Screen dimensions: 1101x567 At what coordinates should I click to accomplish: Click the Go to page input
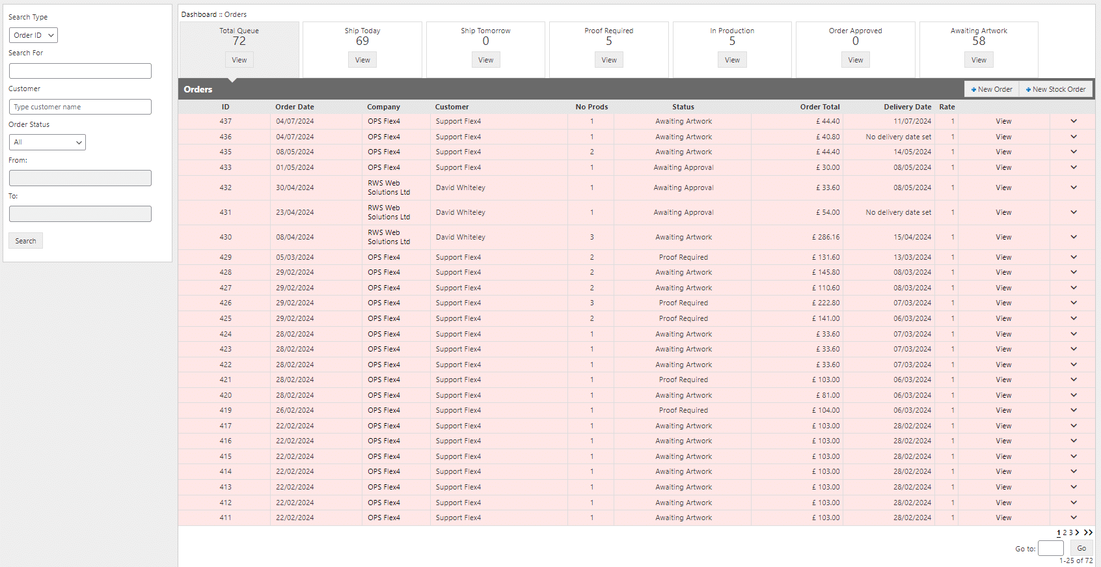click(1050, 548)
